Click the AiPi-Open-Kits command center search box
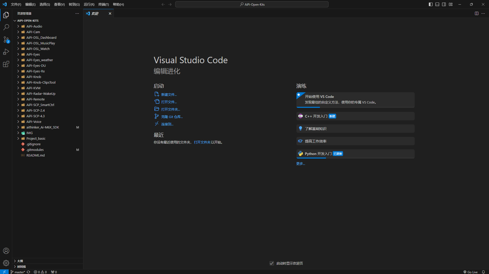 point(252,4)
